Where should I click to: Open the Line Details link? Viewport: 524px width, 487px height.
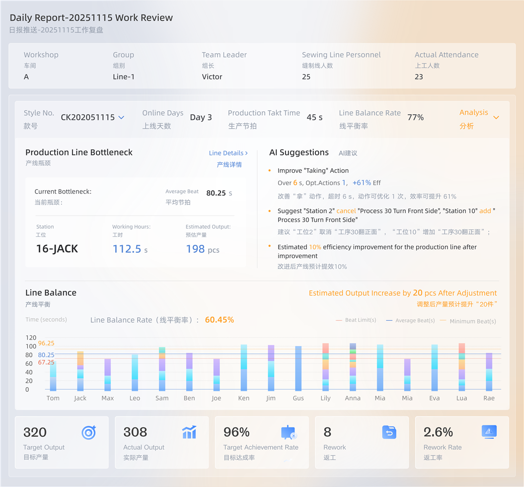[228, 153]
